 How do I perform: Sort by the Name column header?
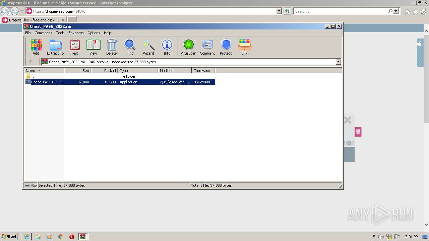click(44, 70)
